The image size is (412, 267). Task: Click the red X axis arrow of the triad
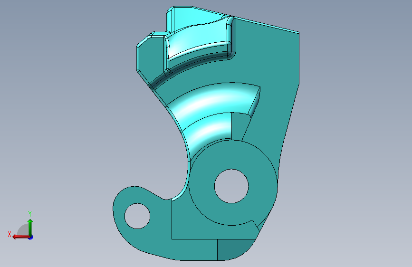(x=21, y=237)
